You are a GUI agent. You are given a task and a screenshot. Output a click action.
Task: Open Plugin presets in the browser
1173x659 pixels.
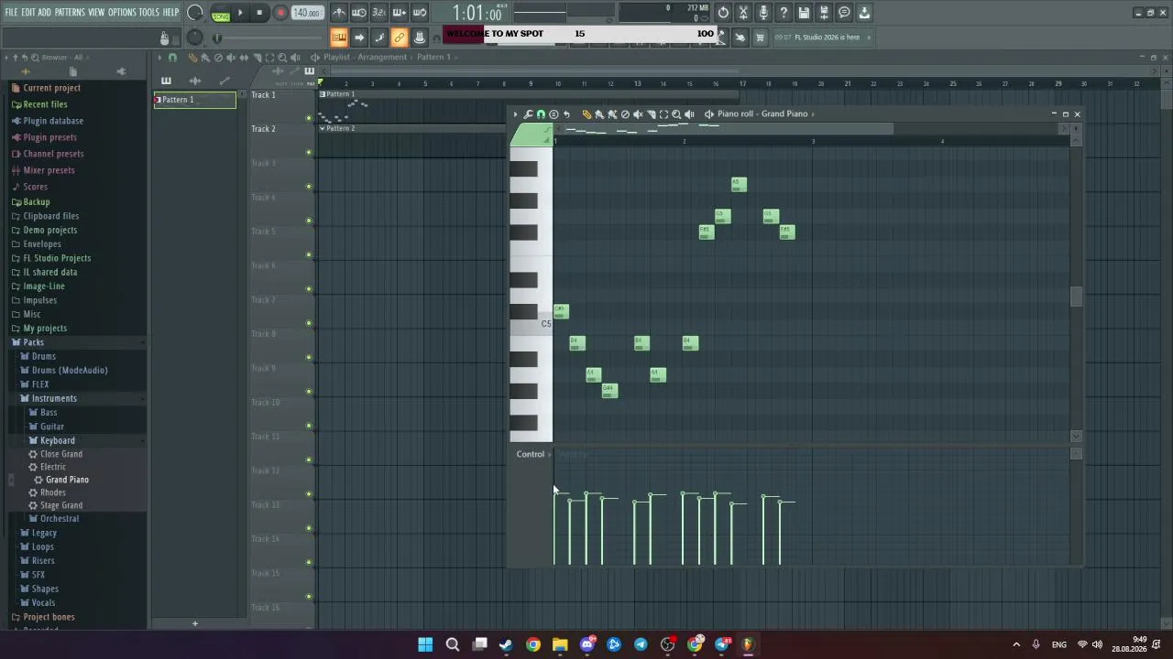click(49, 137)
